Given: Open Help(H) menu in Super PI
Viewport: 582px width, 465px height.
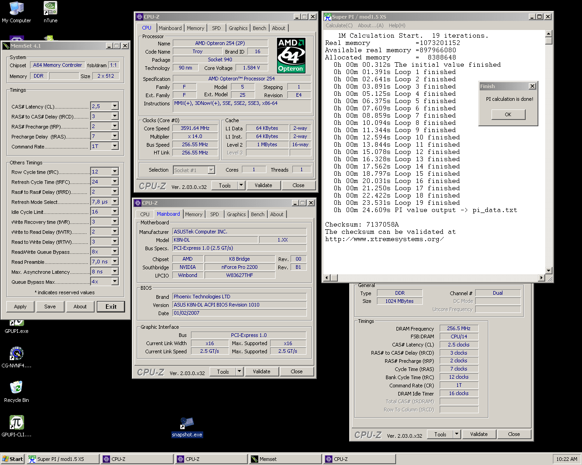Looking at the screenshot, I should [x=397, y=25].
